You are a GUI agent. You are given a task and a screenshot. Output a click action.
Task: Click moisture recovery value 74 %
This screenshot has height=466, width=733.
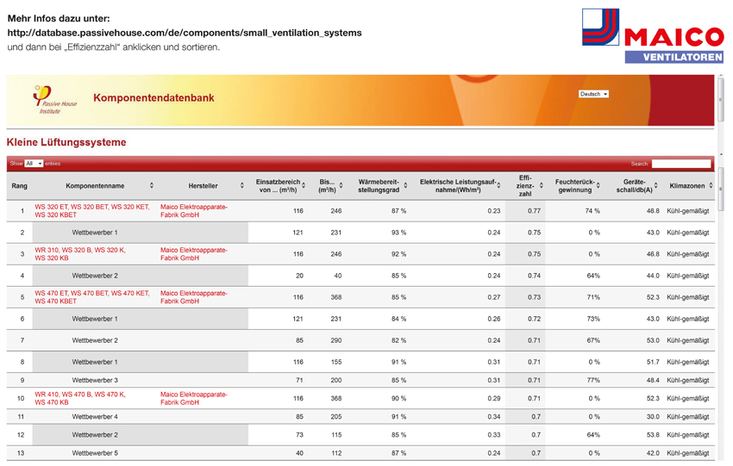tap(592, 211)
